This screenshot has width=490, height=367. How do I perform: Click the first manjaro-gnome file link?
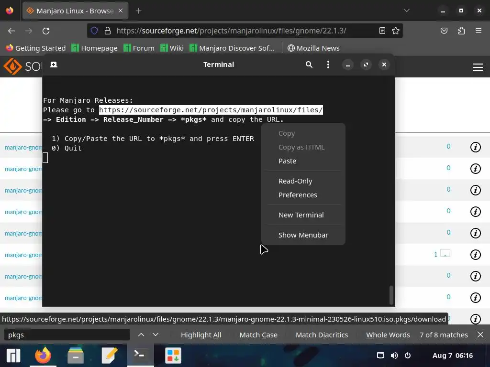23,147
